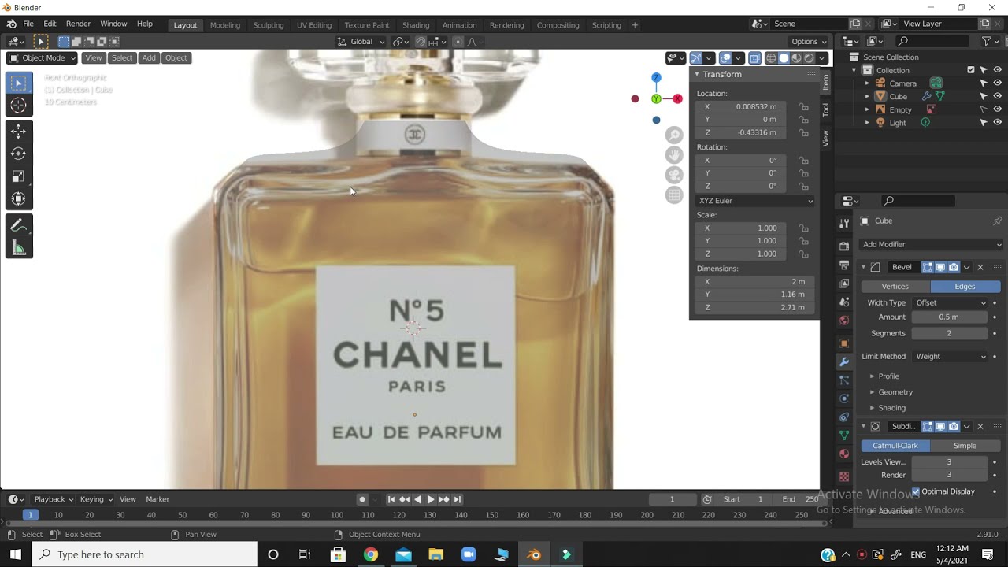Switch to rendered viewport shading
This screenshot has width=1008, height=567.
coord(809,57)
